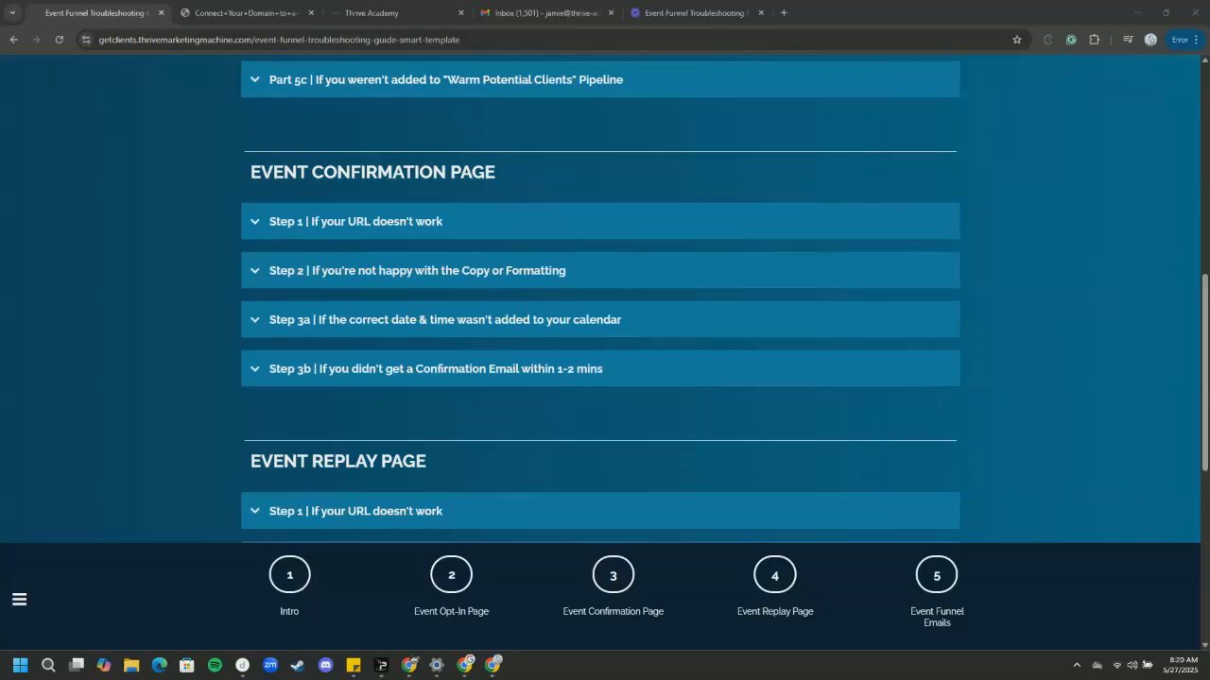This screenshot has width=1210, height=680.
Task: View site information icon in address bar
Action: coord(86,40)
